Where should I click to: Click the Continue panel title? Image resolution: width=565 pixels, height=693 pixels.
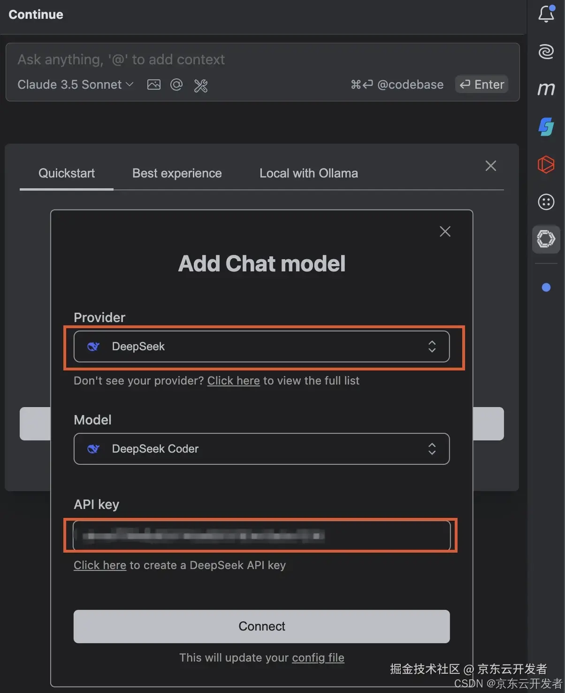click(x=36, y=15)
